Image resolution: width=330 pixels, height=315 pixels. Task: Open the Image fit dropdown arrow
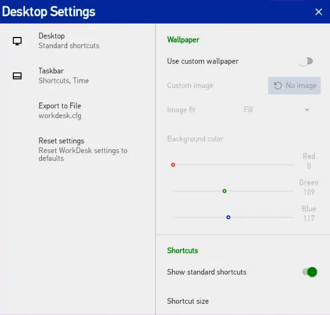(307, 110)
